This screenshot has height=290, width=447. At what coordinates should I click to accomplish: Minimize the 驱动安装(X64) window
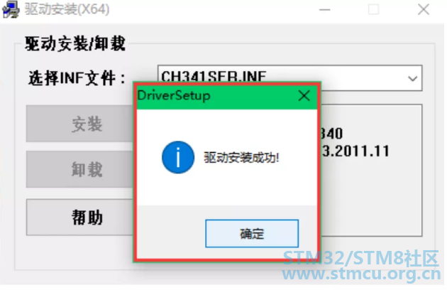(x=324, y=10)
